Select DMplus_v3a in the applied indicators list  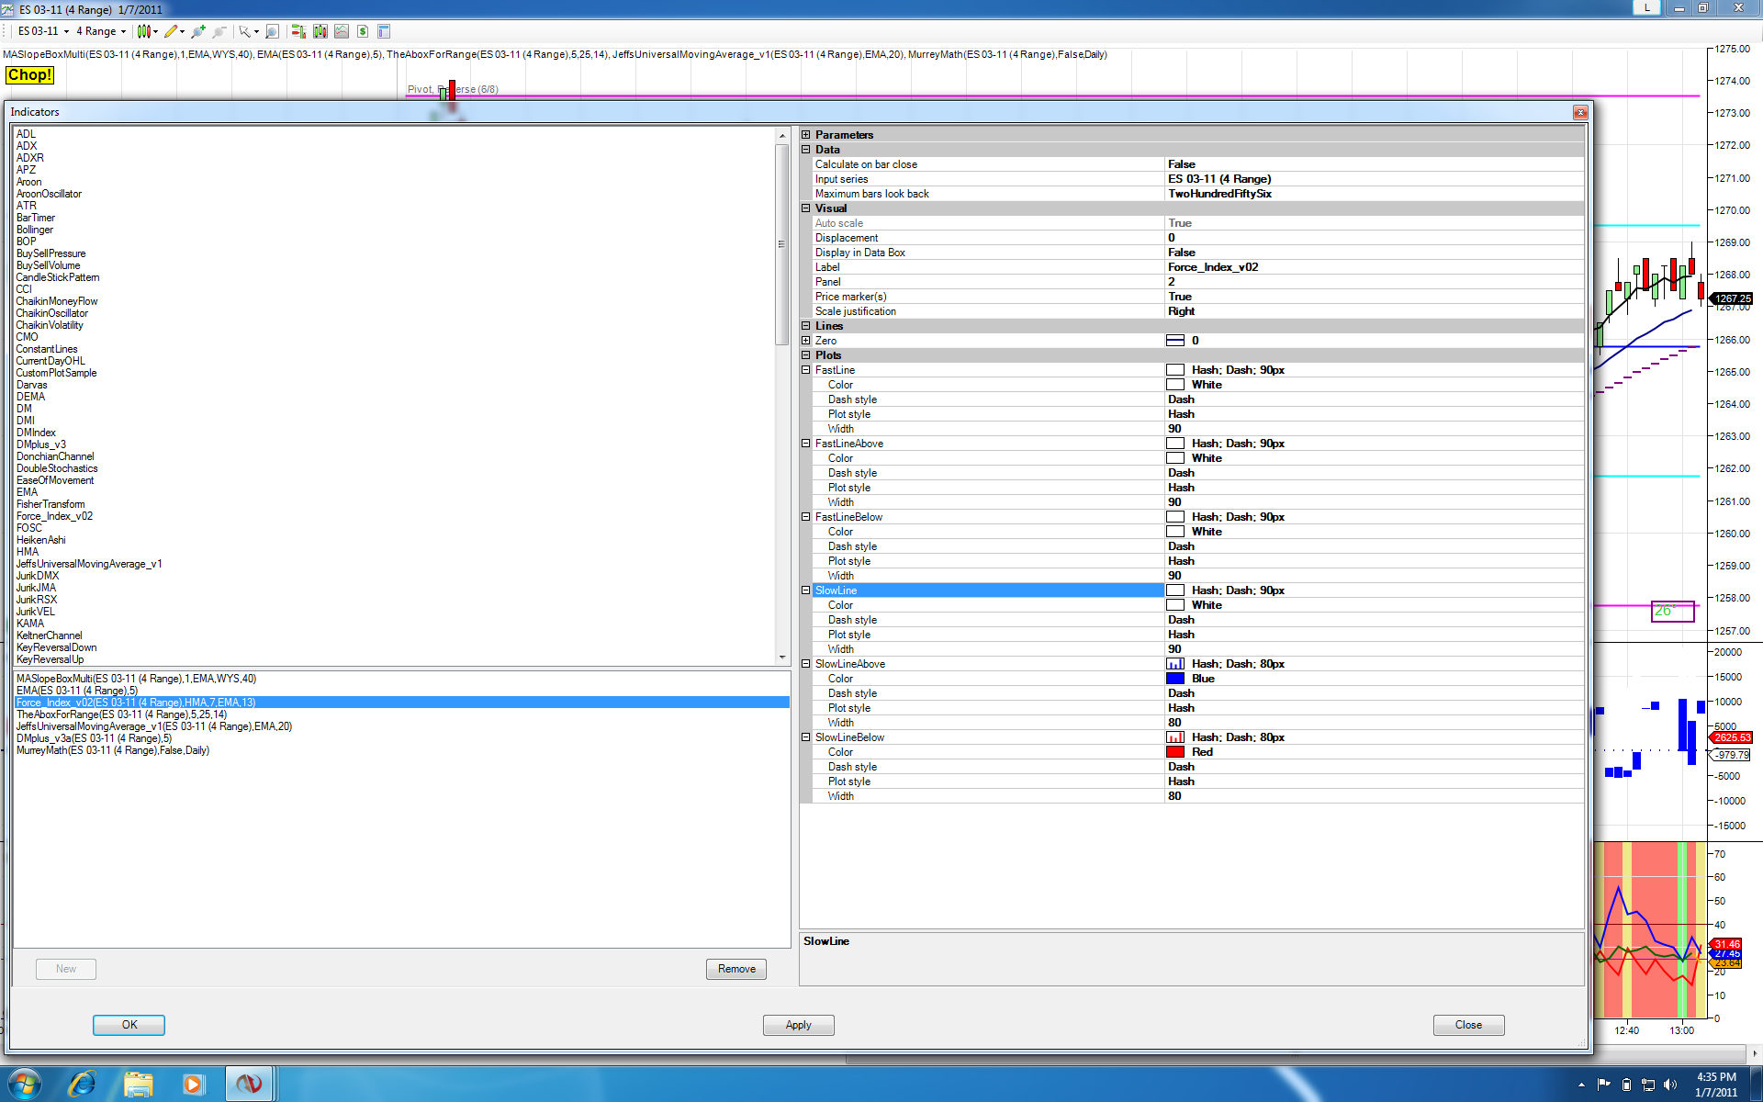coord(401,738)
